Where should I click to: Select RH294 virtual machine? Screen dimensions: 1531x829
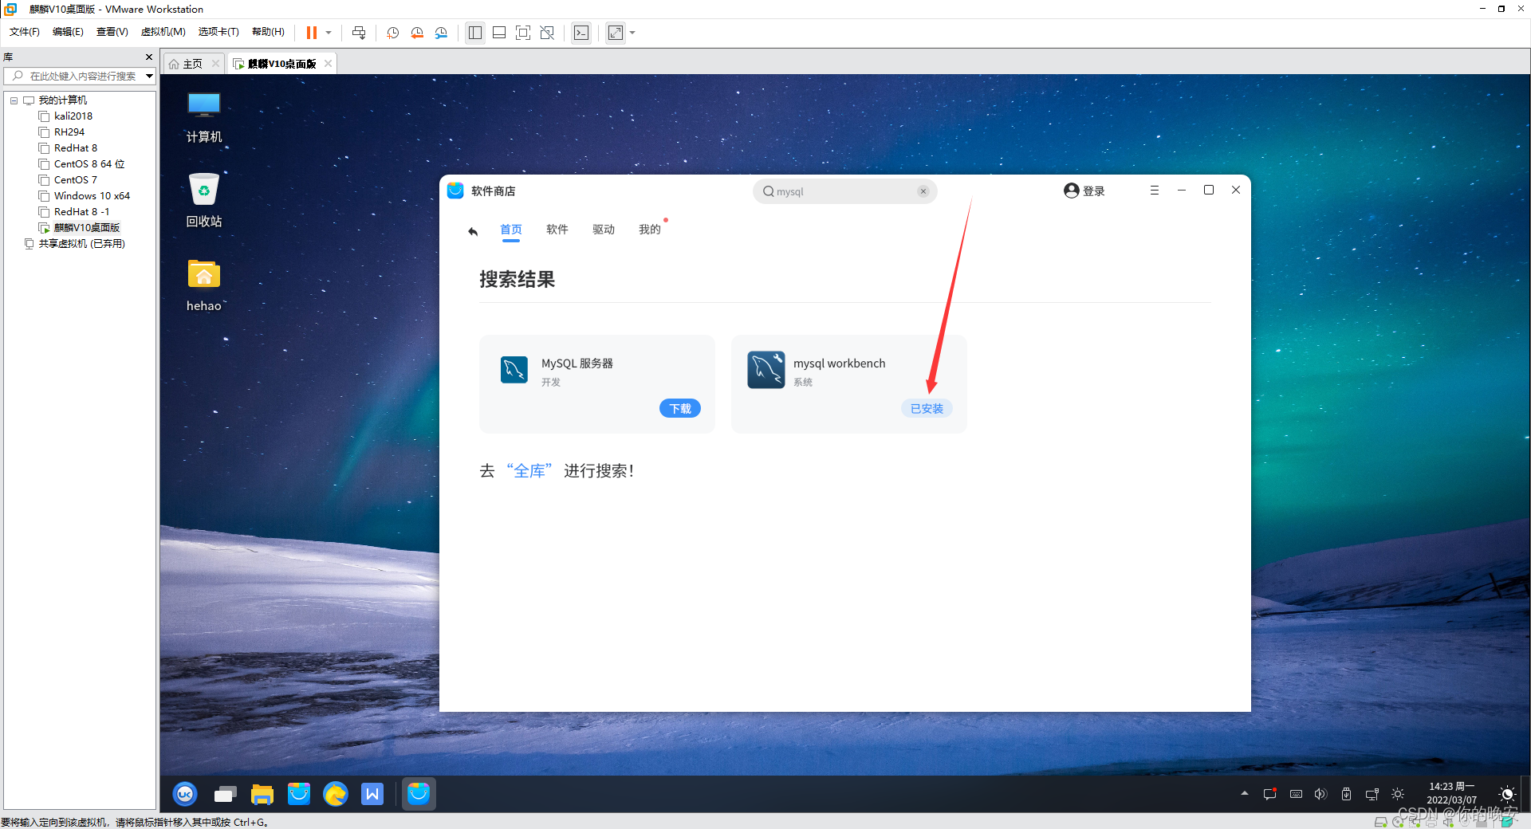(69, 132)
